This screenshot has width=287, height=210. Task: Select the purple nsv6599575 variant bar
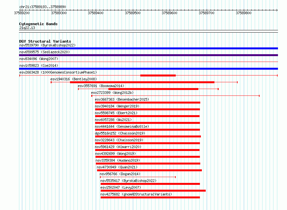point(148,55)
